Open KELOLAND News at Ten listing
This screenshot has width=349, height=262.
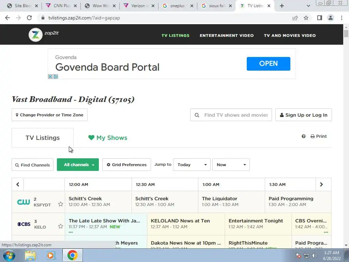186,224
